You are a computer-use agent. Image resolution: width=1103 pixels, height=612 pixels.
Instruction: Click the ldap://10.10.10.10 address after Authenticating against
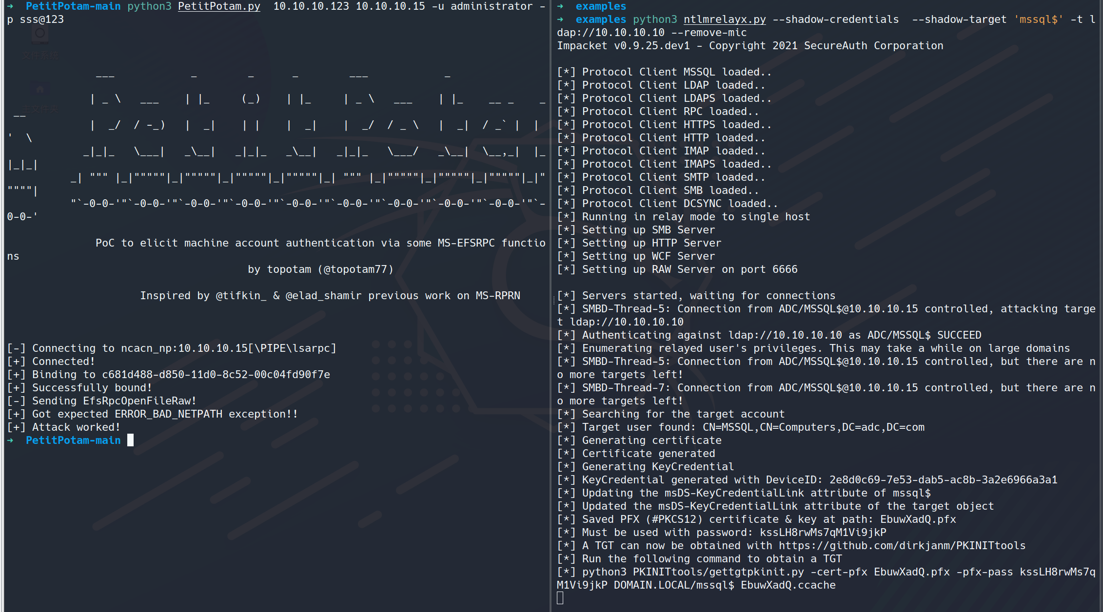pyautogui.click(x=785, y=335)
